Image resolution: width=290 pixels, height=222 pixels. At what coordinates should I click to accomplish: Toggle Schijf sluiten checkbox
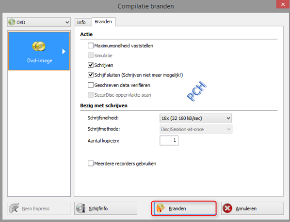point(90,75)
